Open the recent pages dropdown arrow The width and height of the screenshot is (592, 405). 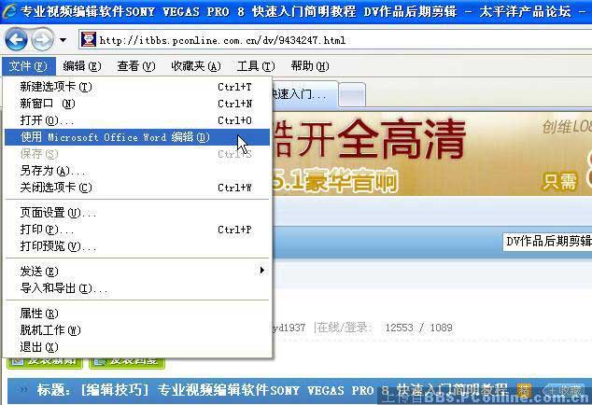(63, 39)
